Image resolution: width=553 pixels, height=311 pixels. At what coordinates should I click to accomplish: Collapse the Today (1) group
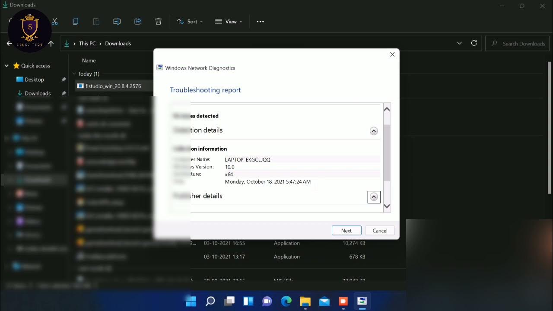coord(74,74)
